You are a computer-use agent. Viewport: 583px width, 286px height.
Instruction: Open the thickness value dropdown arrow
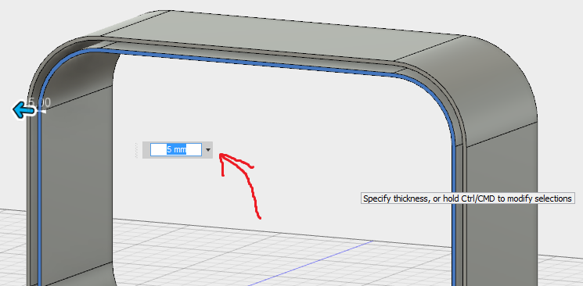pos(208,150)
